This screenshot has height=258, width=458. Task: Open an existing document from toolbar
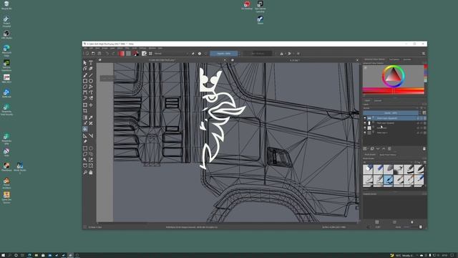coord(93,54)
